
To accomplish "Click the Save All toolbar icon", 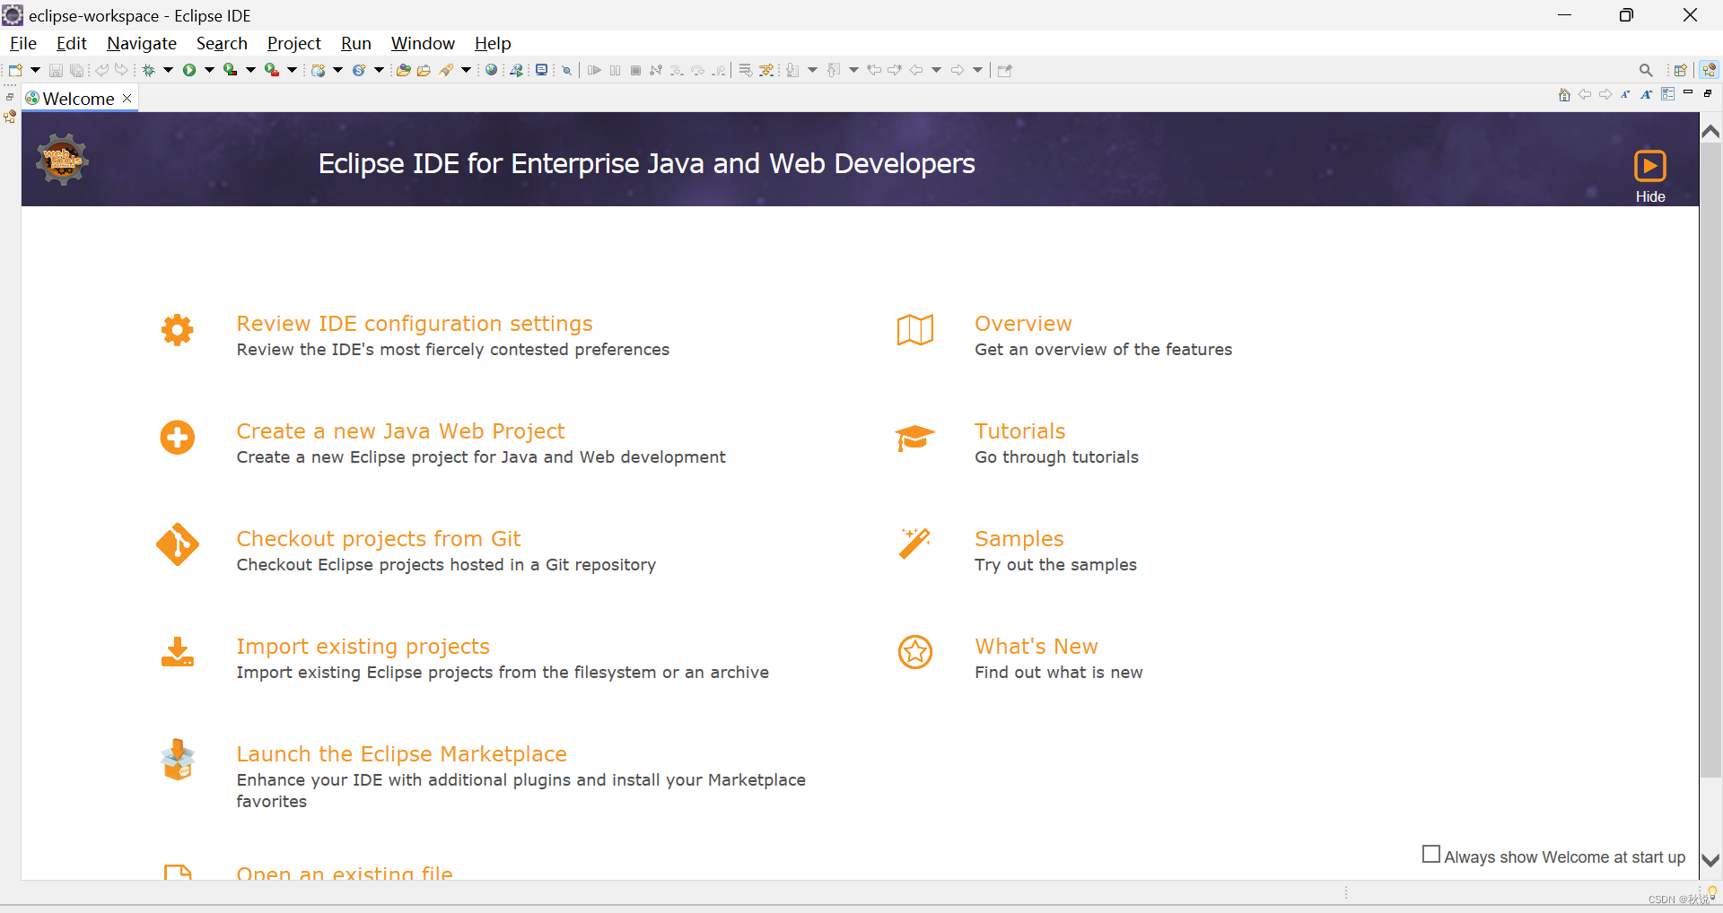I will (x=76, y=70).
